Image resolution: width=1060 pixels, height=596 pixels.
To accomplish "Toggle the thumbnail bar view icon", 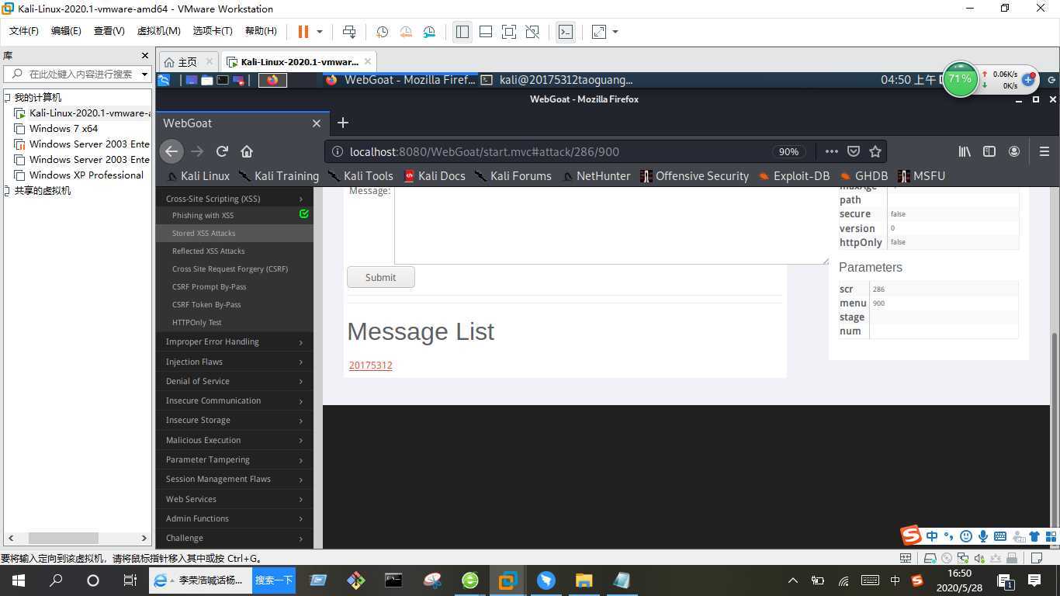I will point(486,32).
